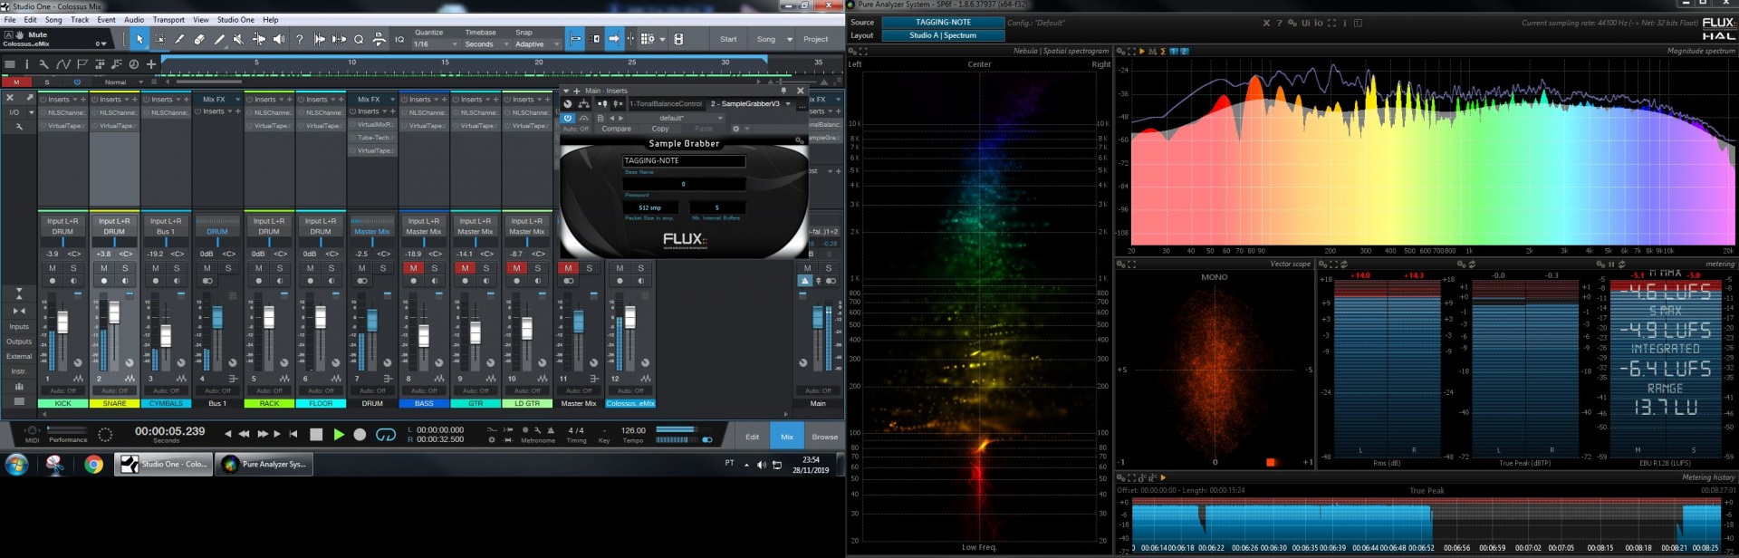Open Chrome from the taskbar

click(x=93, y=465)
